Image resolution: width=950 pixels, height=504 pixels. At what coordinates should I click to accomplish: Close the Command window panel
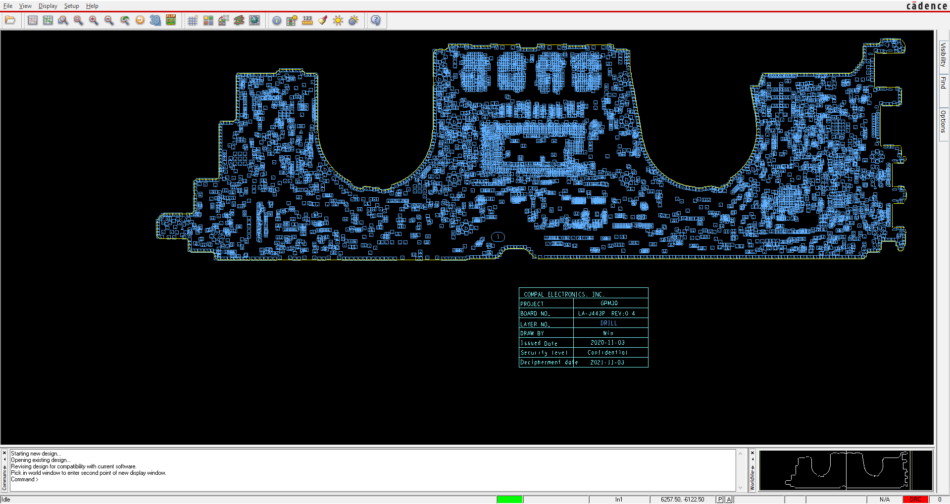[x=4, y=453]
